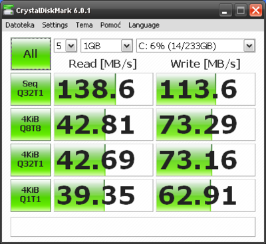266x244 pixels.
Task: Maximize the CrystalDiskMark window
Action: pos(241,11)
